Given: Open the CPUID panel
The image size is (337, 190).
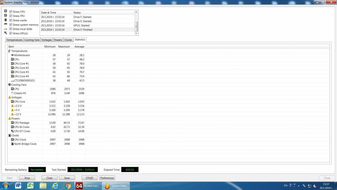Looking at the screenshot, I should (x=89, y=178).
